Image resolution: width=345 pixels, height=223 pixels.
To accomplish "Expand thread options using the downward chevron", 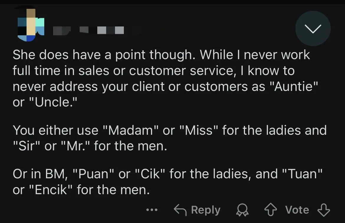I will pos(313,28).
